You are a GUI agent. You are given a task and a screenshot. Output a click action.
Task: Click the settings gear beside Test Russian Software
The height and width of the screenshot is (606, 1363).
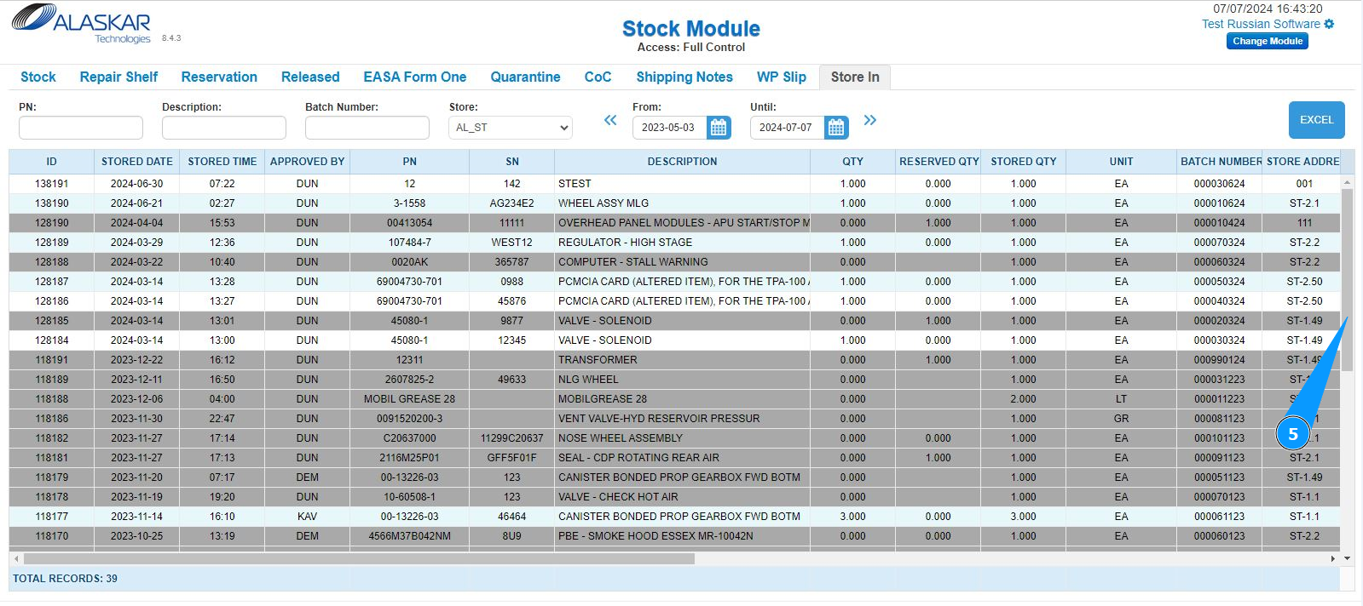pos(1329,24)
